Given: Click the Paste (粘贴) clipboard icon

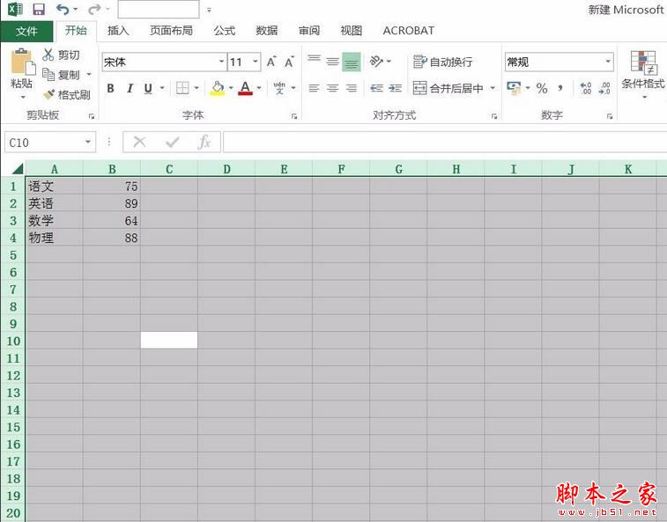Looking at the screenshot, I should [x=22, y=62].
